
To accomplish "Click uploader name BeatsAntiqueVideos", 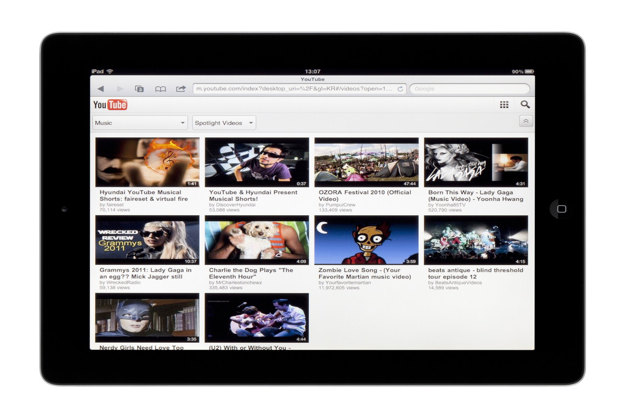I will coord(458,283).
